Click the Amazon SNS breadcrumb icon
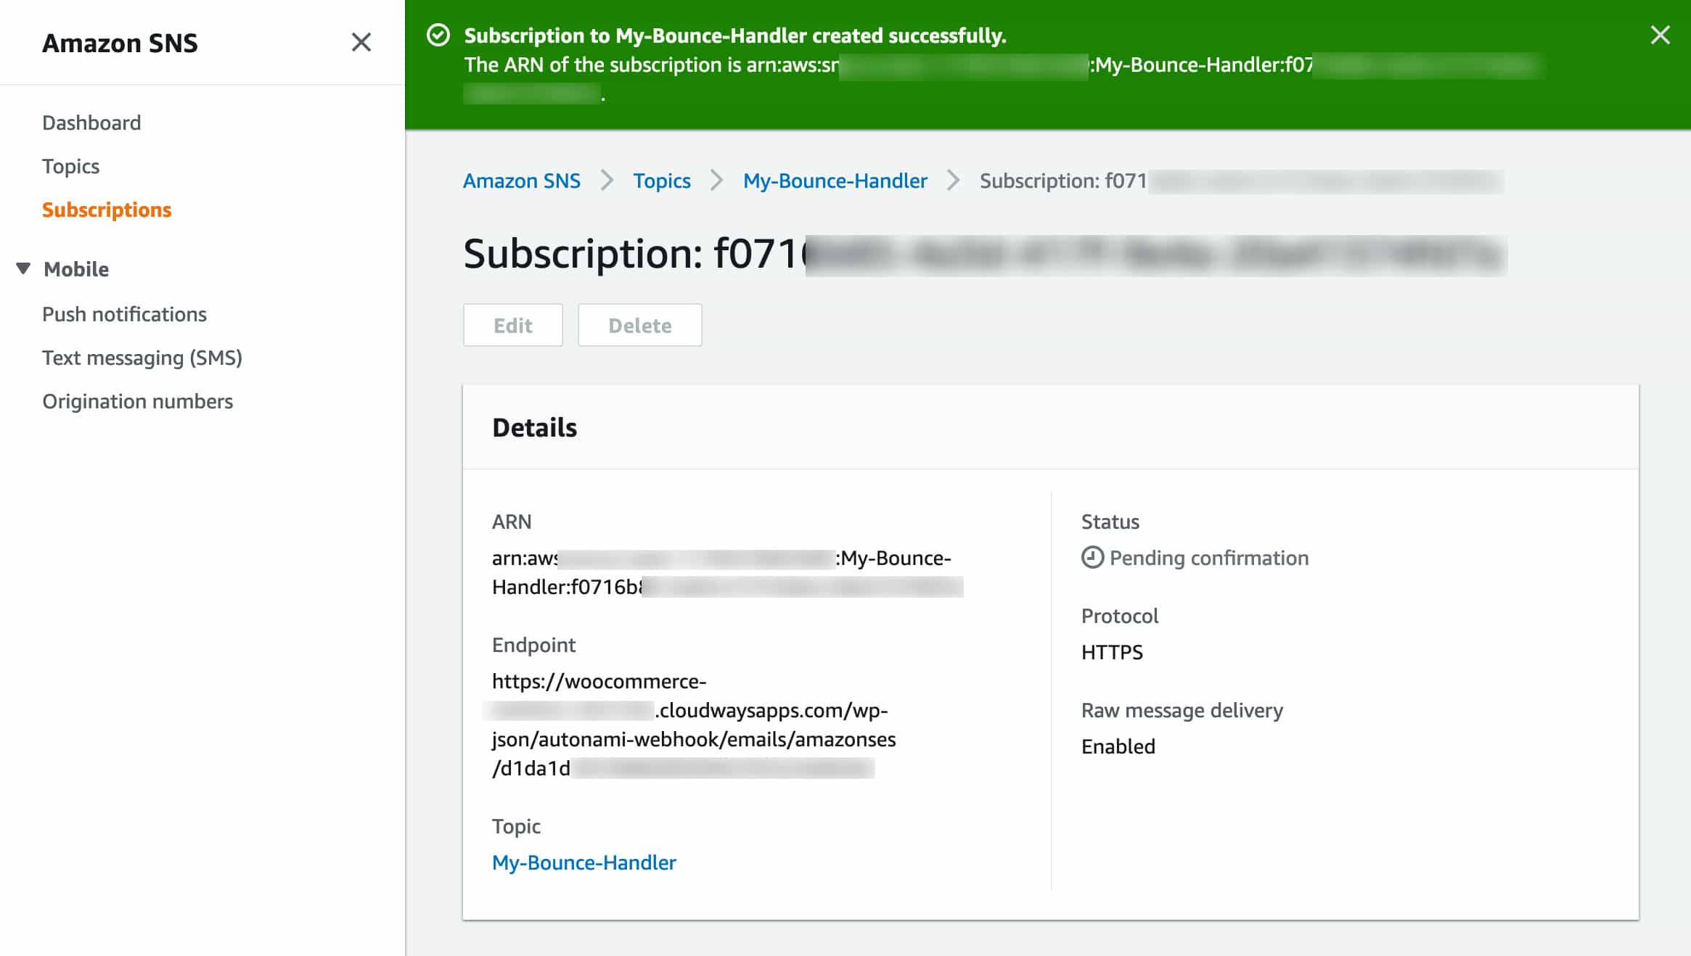 (522, 181)
